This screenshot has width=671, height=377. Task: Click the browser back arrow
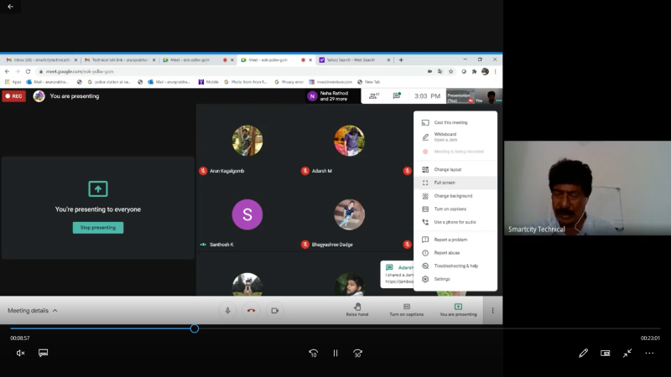click(x=7, y=71)
